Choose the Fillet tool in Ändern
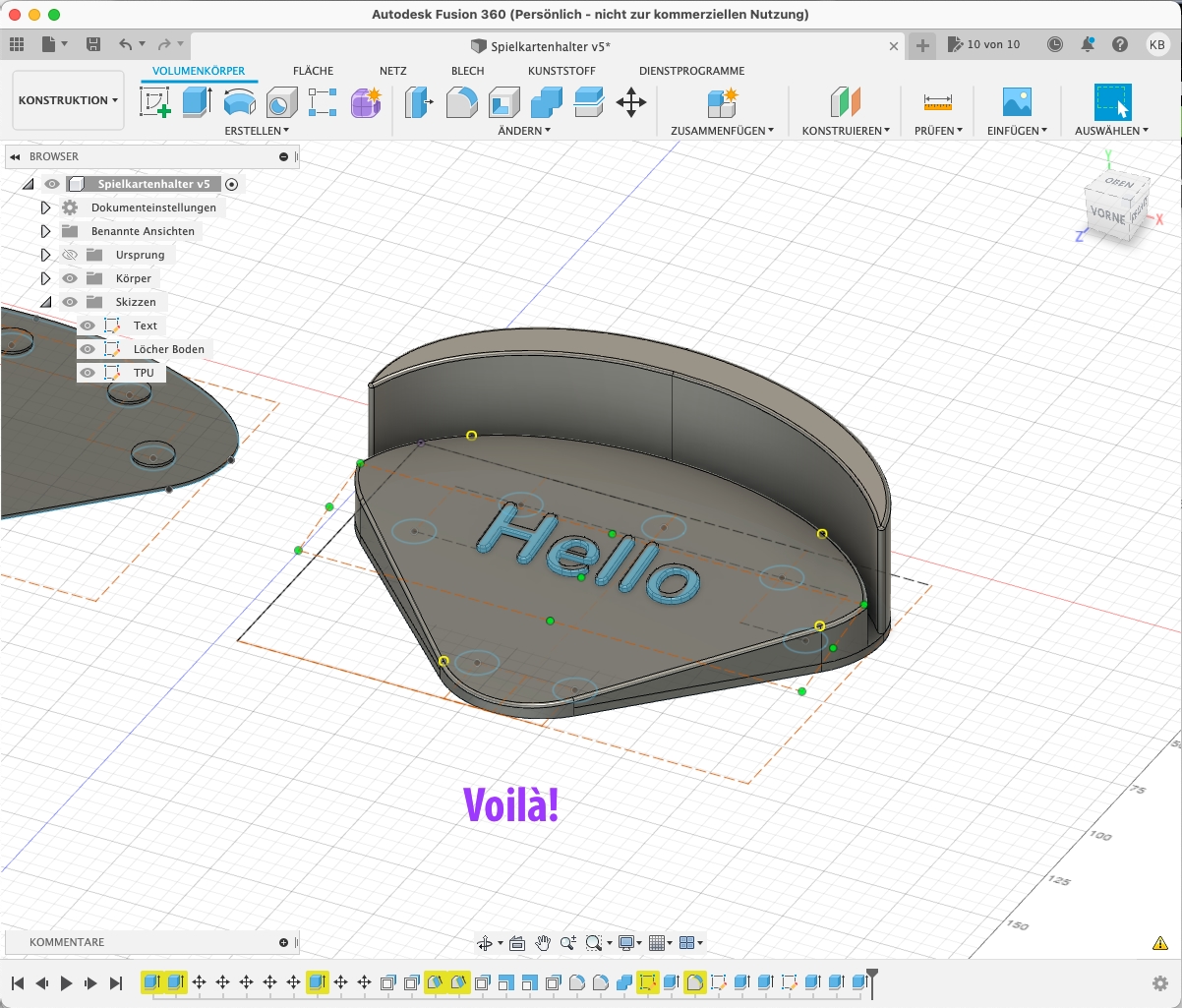This screenshot has width=1182, height=1008. (462, 102)
